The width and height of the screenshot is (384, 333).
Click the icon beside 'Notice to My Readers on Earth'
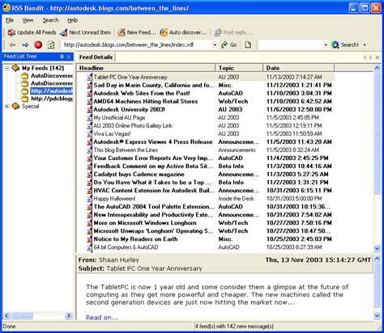[x=90, y=239]
